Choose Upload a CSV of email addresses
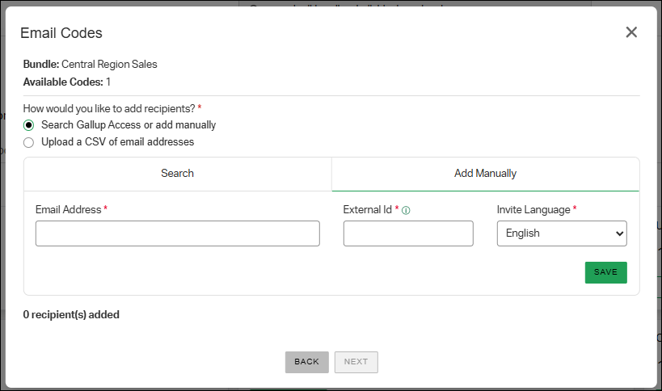Viewport: 662px width, 391px height. 29,142
